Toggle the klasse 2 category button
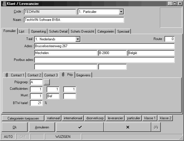Image resolution: width=184 pixels, height=141 pixels. pos(166,118)
